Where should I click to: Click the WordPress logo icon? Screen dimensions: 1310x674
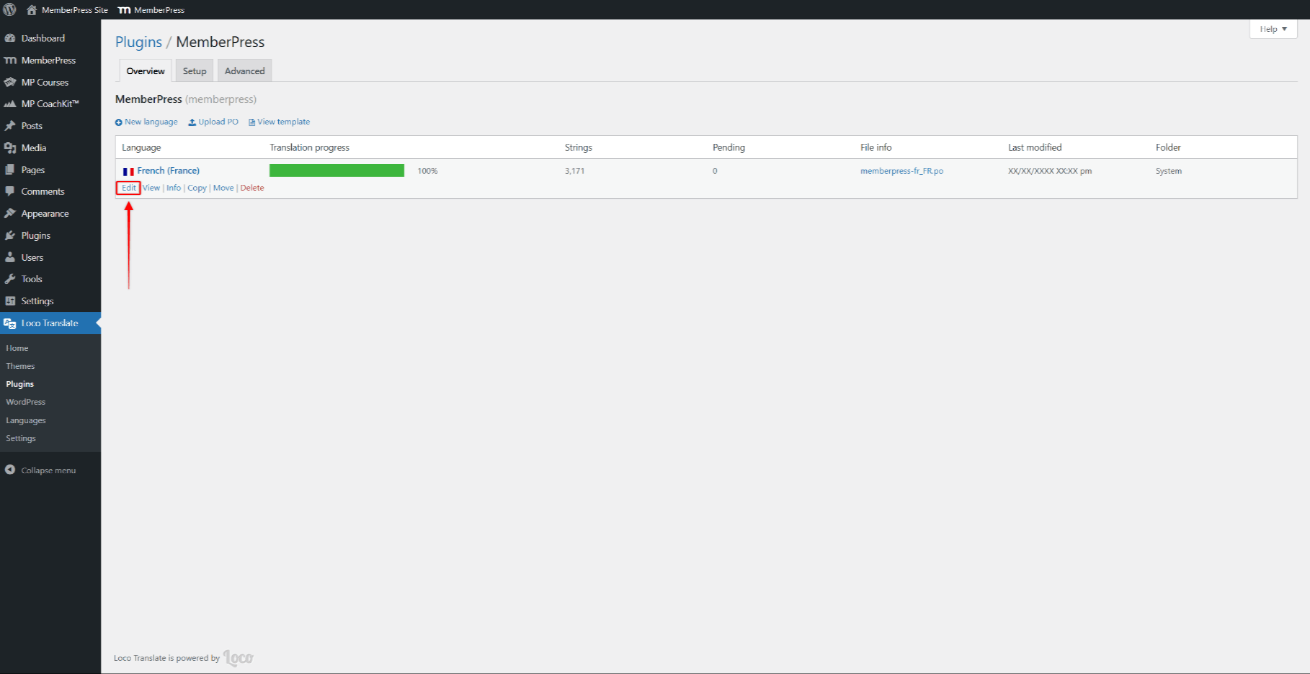(x=10, y=9)
